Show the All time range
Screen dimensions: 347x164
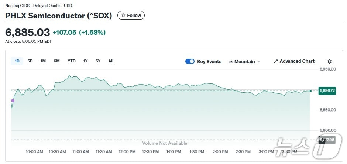tap(111, 61)
